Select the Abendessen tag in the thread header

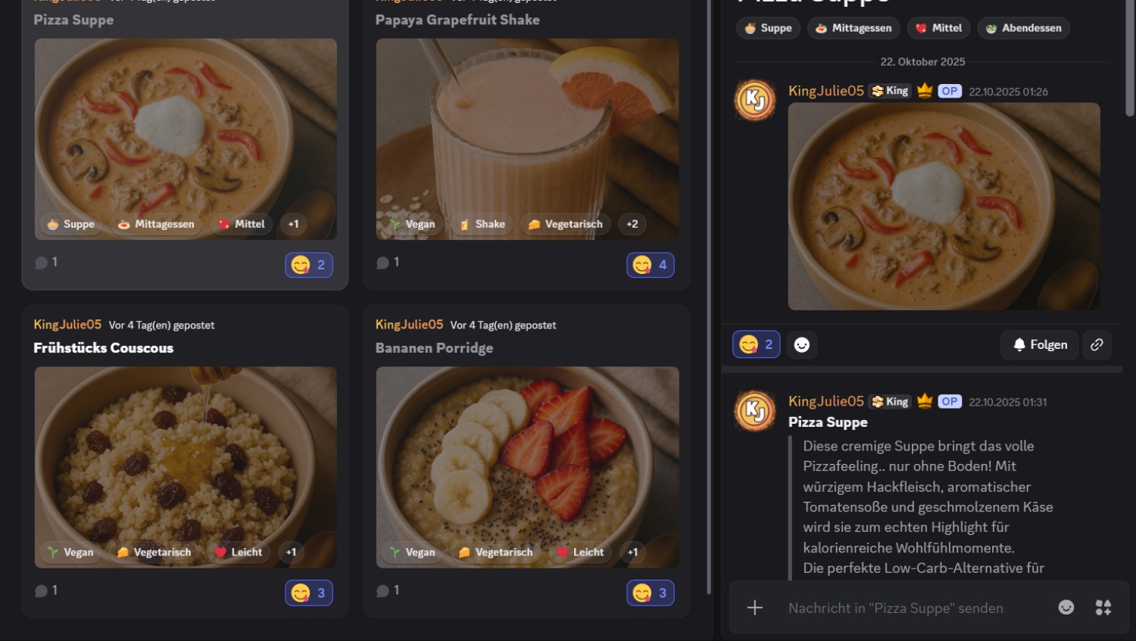pyautogui.click(x=1023, y=28)
